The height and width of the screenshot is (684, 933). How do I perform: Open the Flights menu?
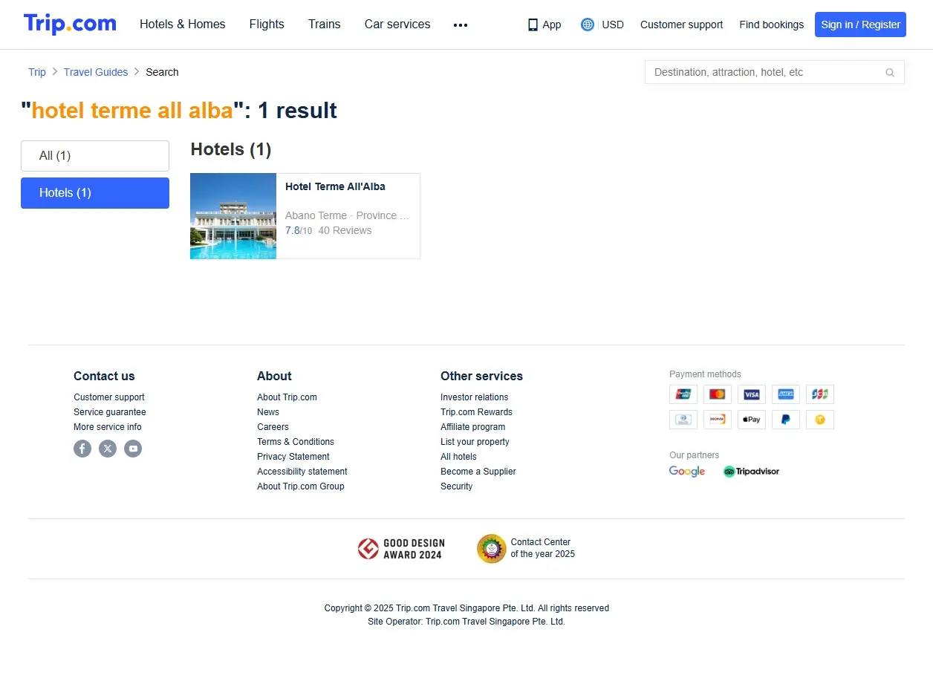[267, 24]
